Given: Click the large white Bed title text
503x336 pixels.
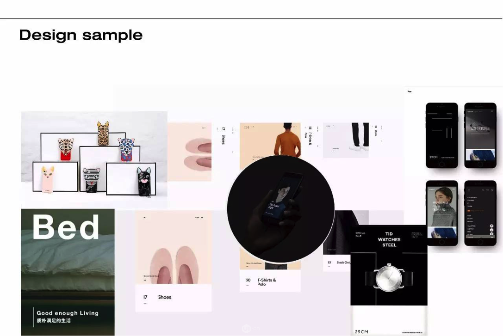Looking at the screenshot, I should click(66, 227).
